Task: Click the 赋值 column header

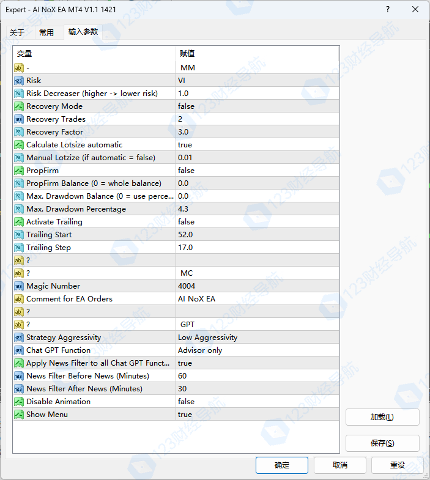Action: [258, 54]
